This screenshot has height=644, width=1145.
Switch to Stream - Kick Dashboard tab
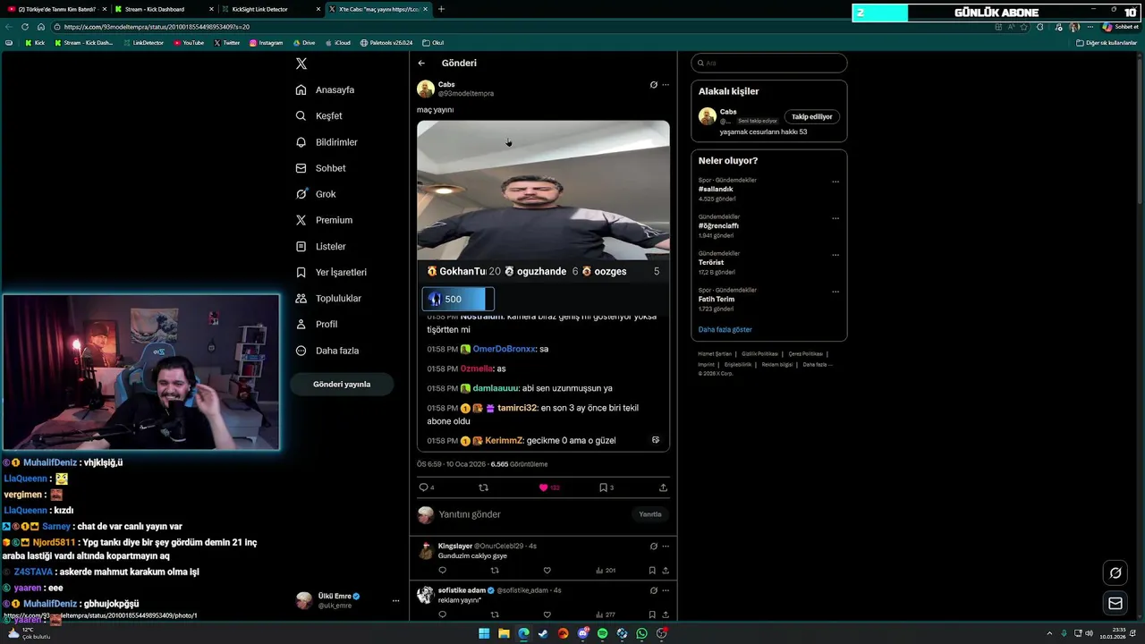pos(164,9)
